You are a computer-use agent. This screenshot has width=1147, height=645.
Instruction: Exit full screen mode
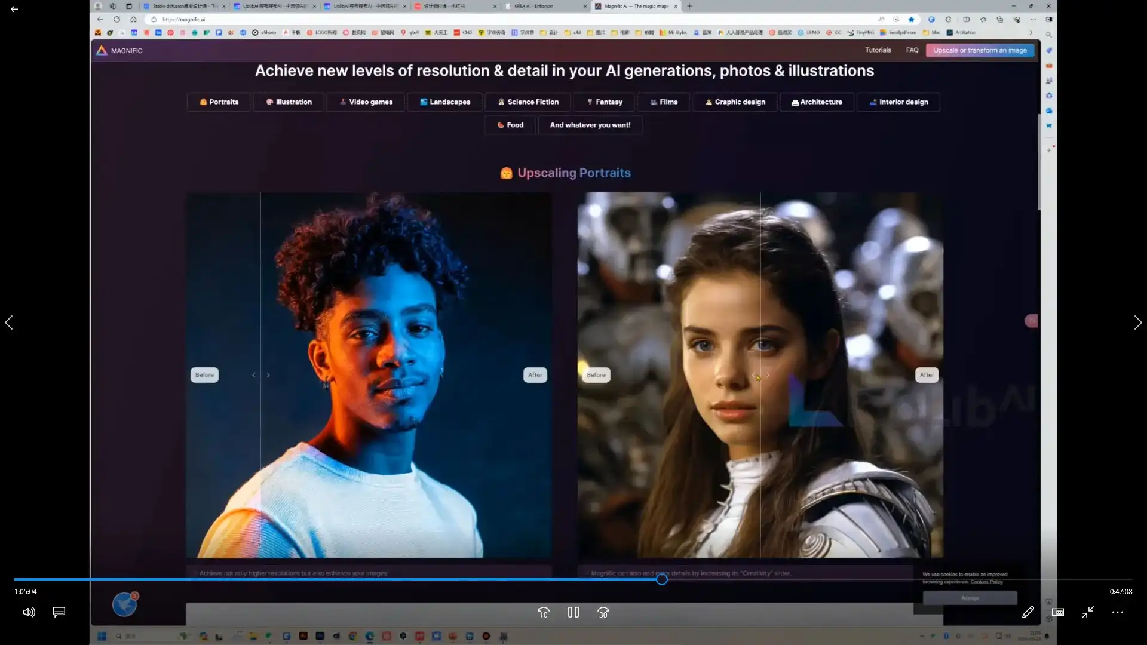(x=1087, y=612)
